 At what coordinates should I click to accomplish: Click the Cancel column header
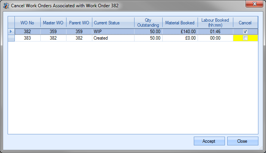[x=245, y=22]
